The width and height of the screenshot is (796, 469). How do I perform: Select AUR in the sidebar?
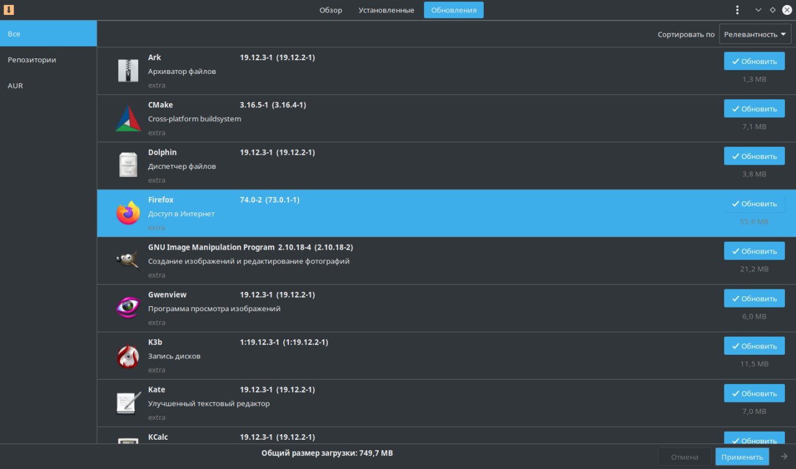[49, 86]
